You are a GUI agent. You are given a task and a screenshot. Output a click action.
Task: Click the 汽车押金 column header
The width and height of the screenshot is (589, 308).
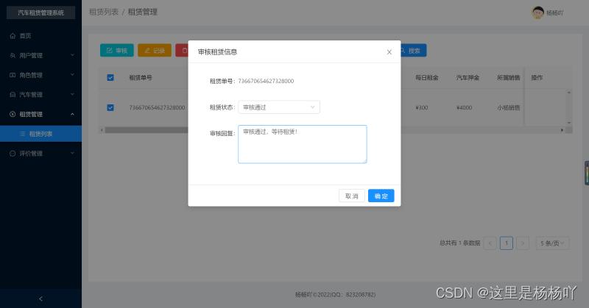pyautogui.click(x=468, y=78)
